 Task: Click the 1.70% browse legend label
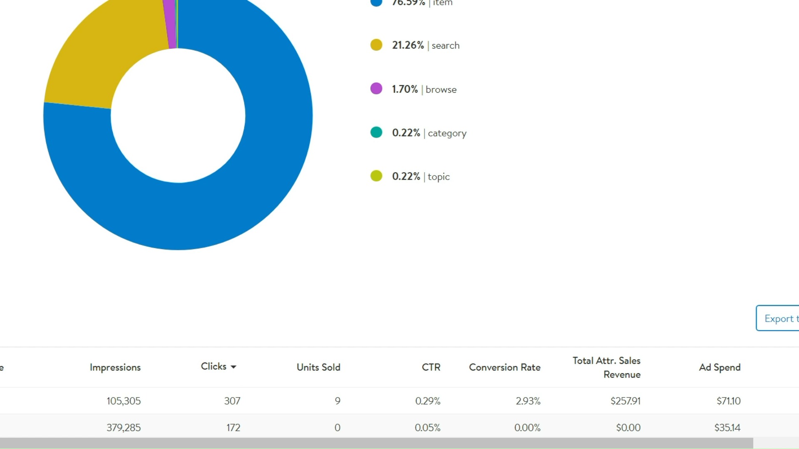click(424, 89)
